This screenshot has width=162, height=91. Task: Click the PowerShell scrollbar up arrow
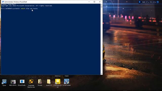click(102, 5)
